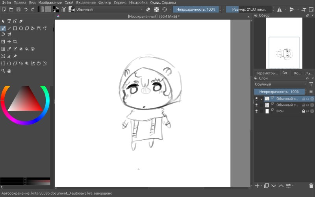Viewport: 315px width, 197px height.
Task: Enable horizontal mirror drawing tool
Action: point(279,9)
